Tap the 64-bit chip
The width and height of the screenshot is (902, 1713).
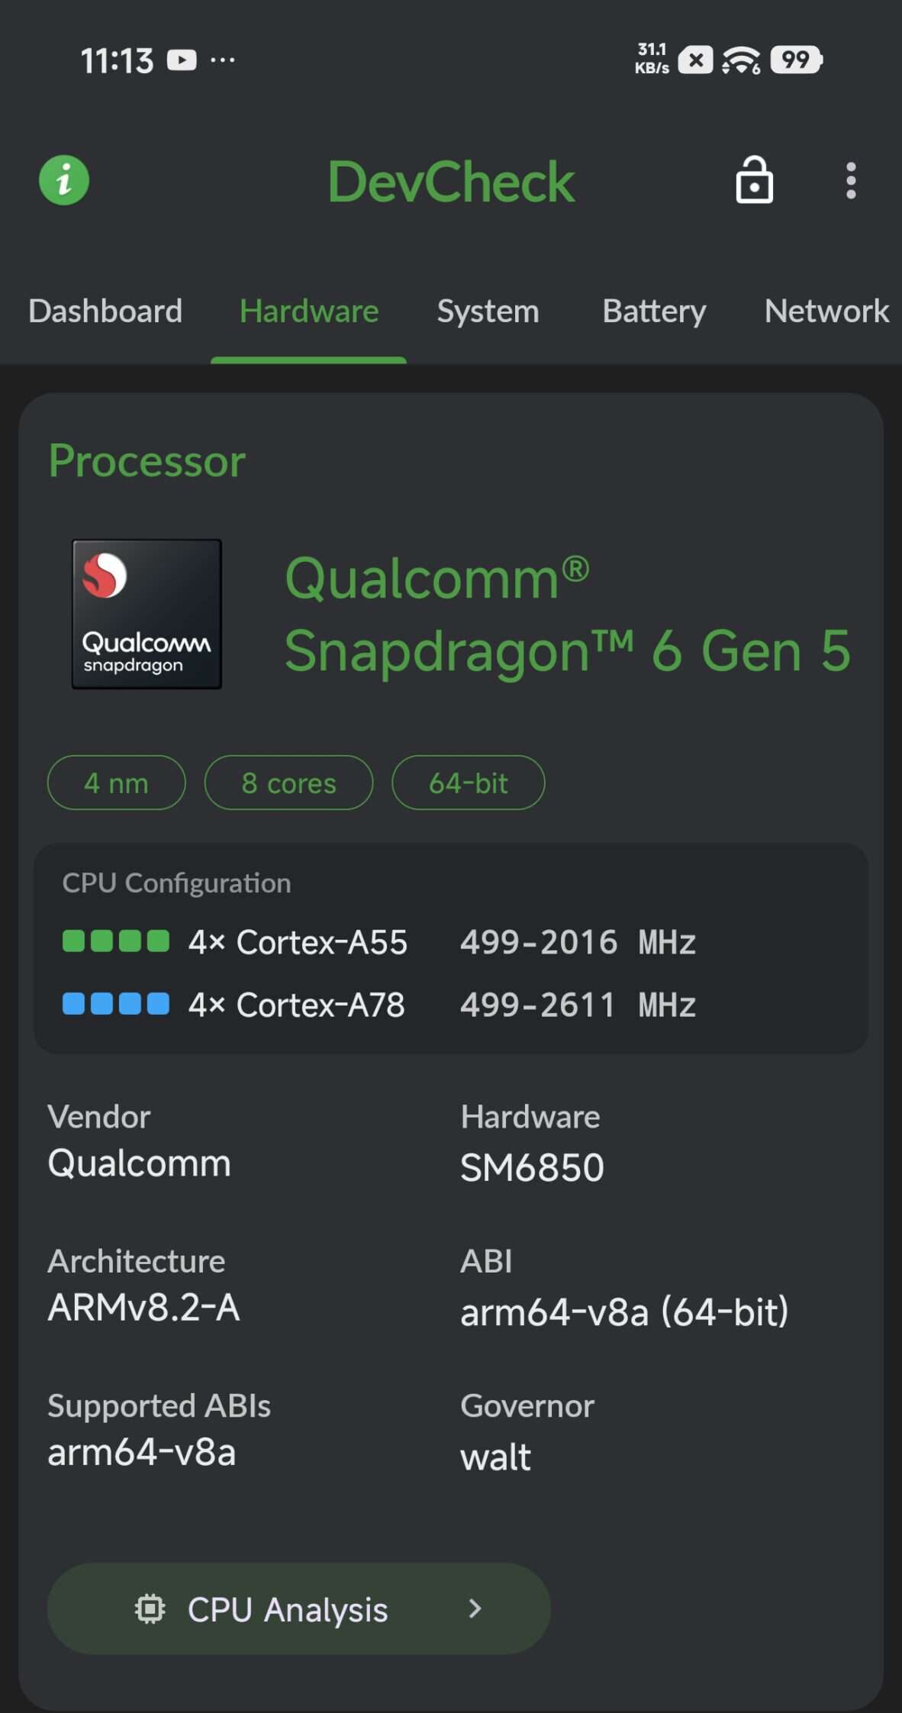click(x=468, y=782)
